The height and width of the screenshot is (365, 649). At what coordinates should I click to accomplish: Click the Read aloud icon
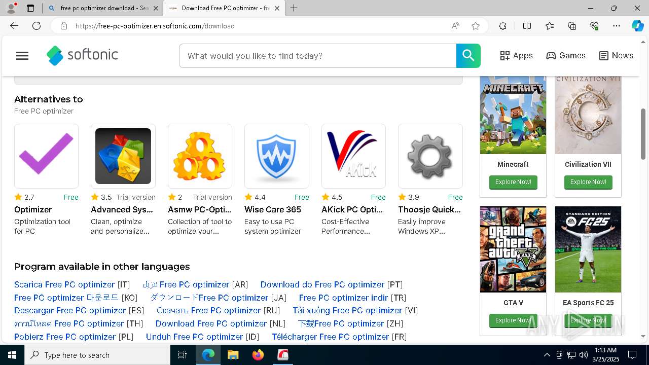point(455,26)
